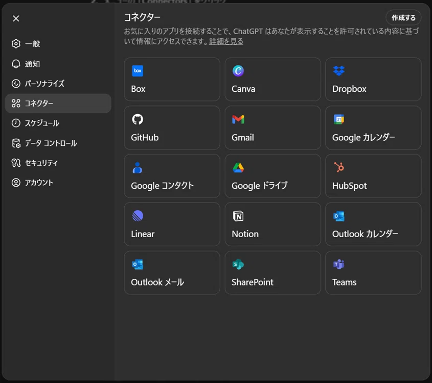This screenshot has height=383, width=432.
Task: Click the HubSpot label text
Action: click(x=349, y=186)
